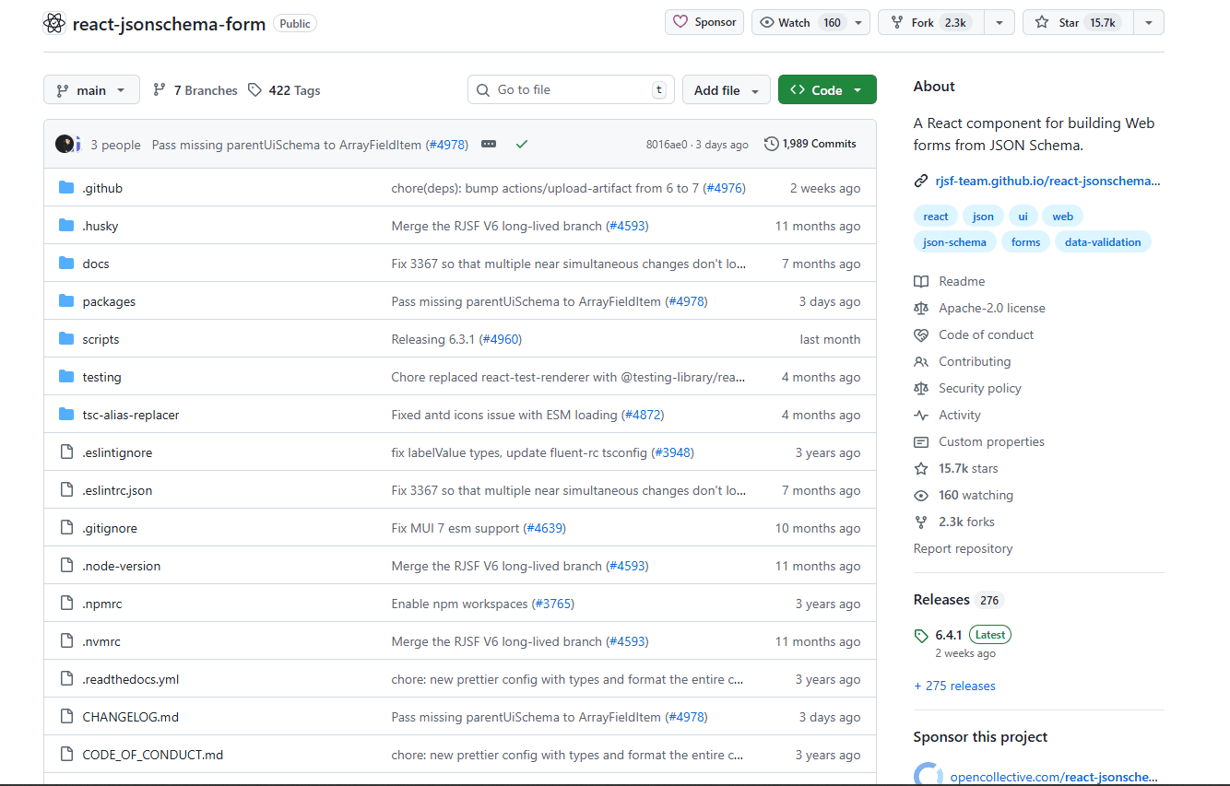Click the green commit status checkmark icon
The height and width of the screenshot is (786, 1230).
point(522,145)
